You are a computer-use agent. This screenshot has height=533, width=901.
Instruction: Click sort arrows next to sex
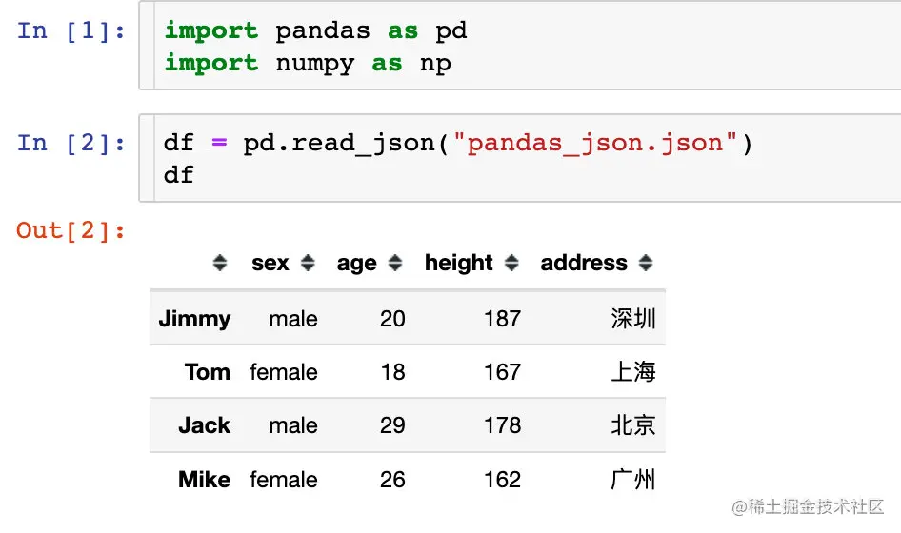308,263
